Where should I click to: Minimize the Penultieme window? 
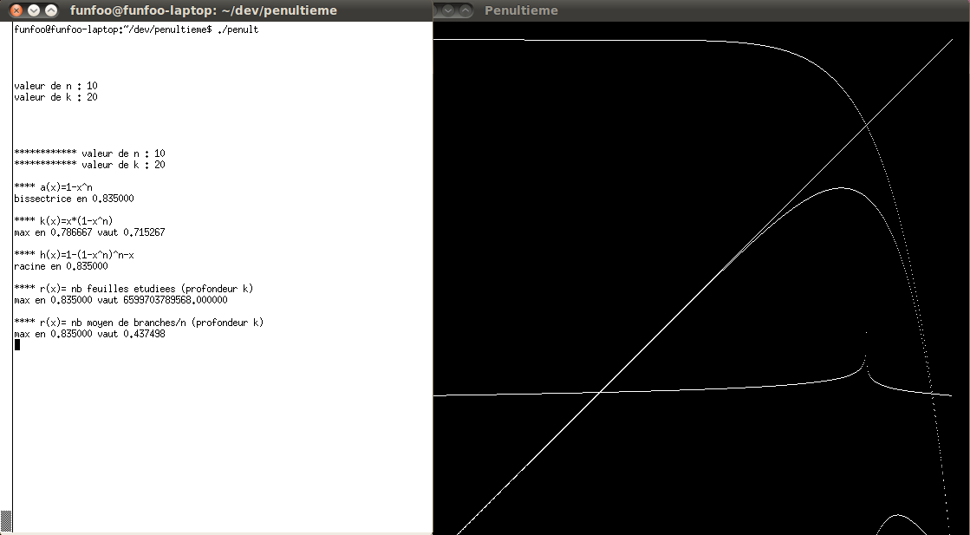(449, 10)
